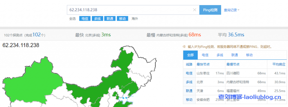Select 全选 filter option
288x107 pixels.
[x=72, y=19]
